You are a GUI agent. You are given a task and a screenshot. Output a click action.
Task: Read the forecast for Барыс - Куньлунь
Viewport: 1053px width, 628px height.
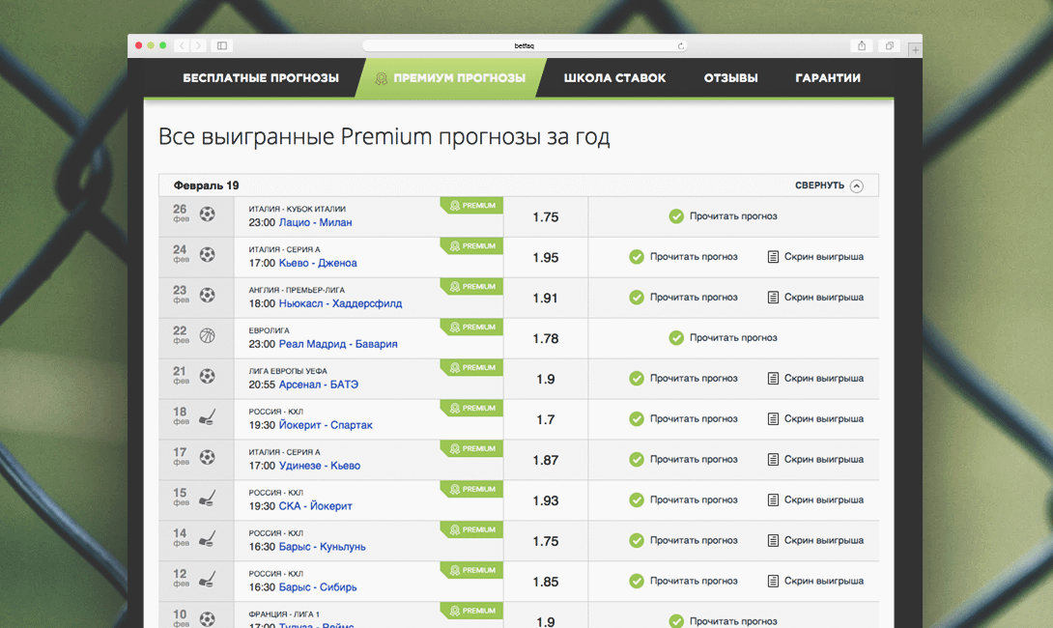pos(683,540)
